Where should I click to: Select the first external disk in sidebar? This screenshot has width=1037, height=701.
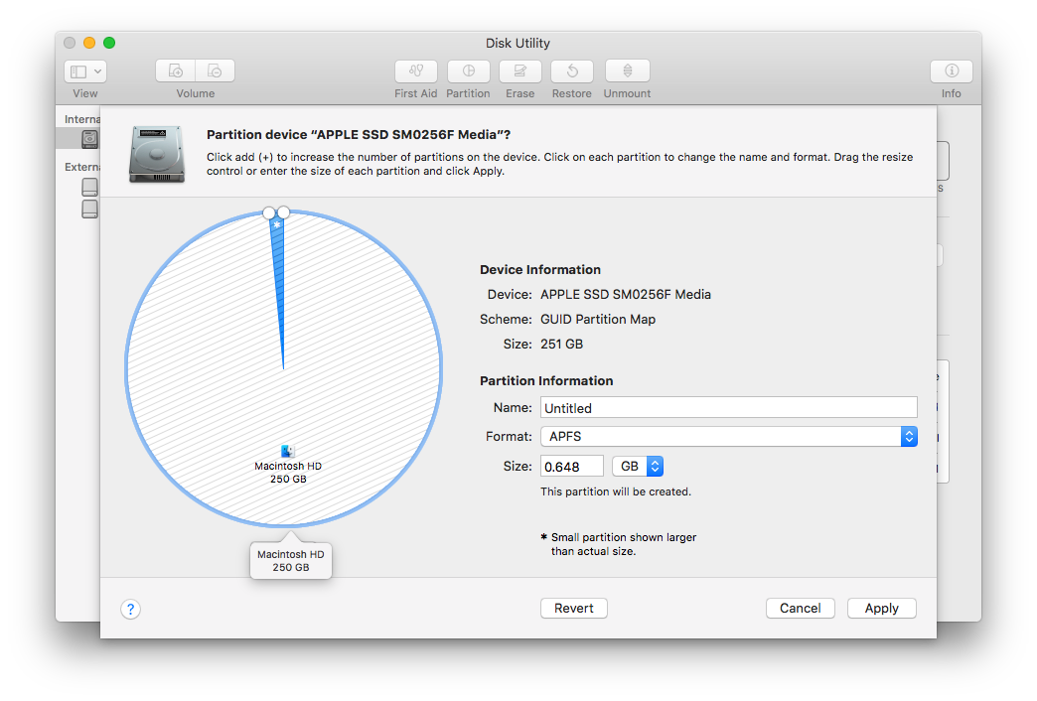pos(90,187)
